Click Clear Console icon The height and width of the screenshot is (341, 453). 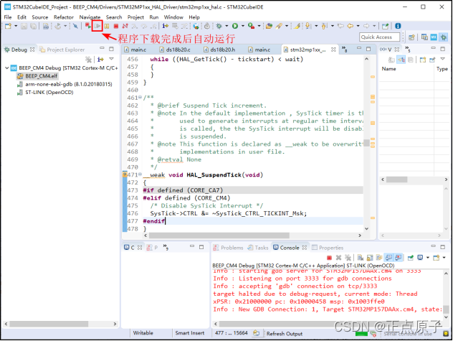pyautogui.click(x=361, y=258)
